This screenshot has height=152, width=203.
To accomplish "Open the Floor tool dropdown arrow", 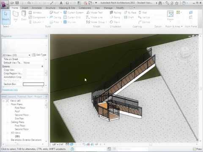I will pos(61,22).
